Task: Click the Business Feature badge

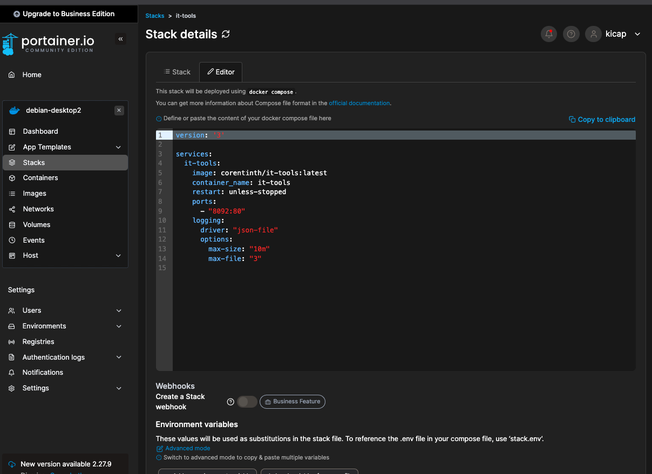Action: (x=293, y=402)
